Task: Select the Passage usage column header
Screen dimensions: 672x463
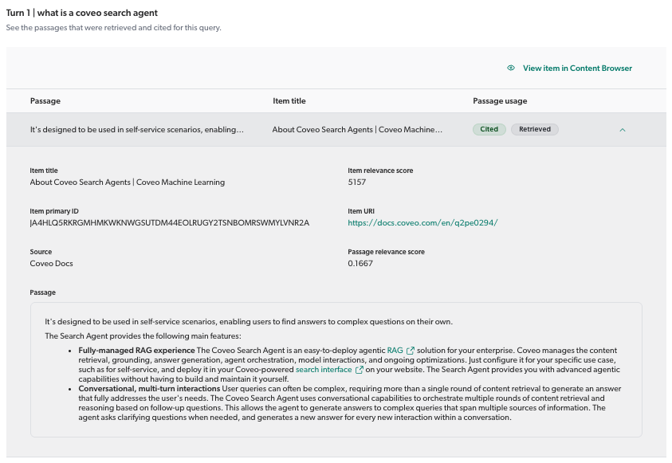Action: click(x=500, y=101)
